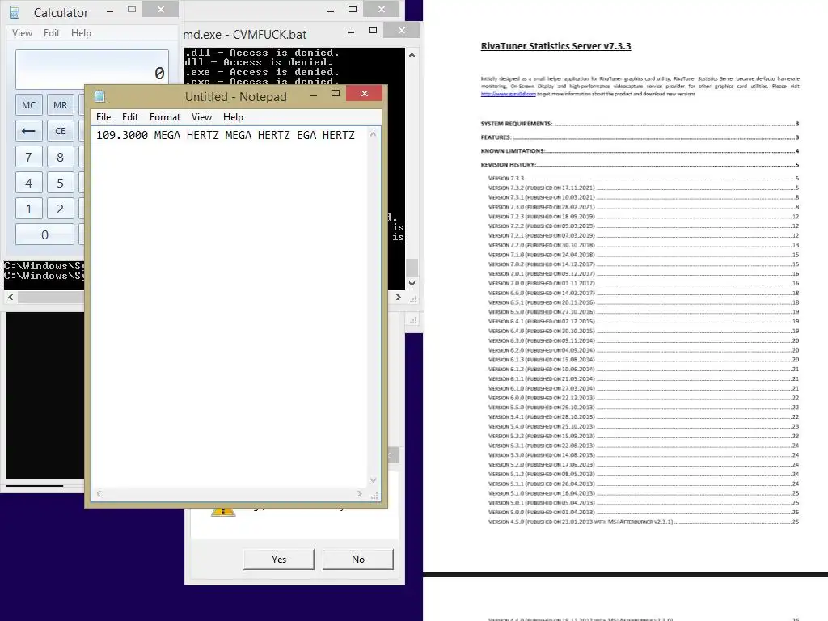Screen dimensions: 828x621
Task: Open the Calculator View menu
Action: [22, 32]
